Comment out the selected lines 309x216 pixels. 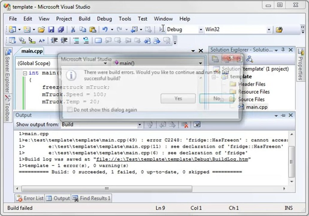click(x=76, y=41)
